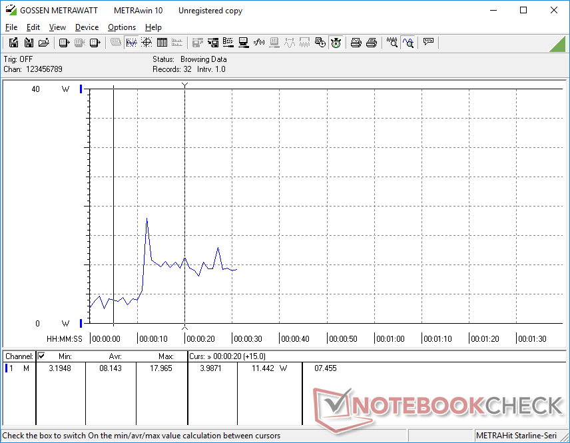Click the Avr value 08.143

point(111,368)
